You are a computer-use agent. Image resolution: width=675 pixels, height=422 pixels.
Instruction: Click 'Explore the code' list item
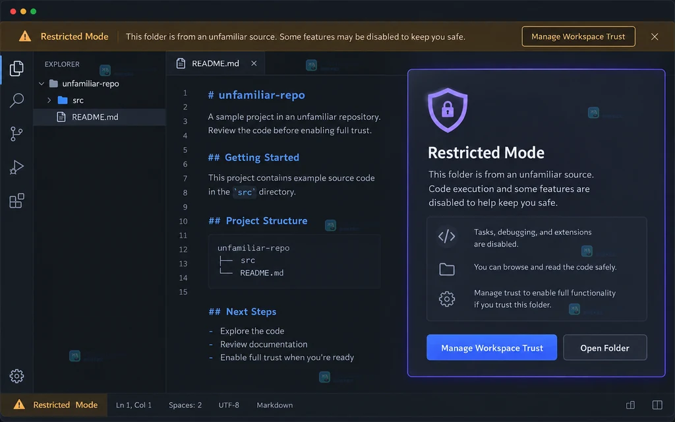click(252, 331)
